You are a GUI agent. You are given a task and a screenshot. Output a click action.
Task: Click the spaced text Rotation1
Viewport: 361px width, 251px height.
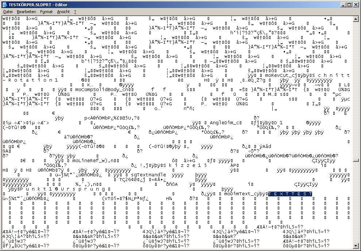point(33,80)
